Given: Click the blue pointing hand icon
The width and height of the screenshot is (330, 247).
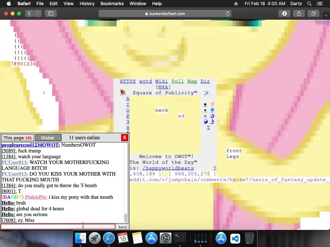Looking at the screenshot, I should point(212,121).
